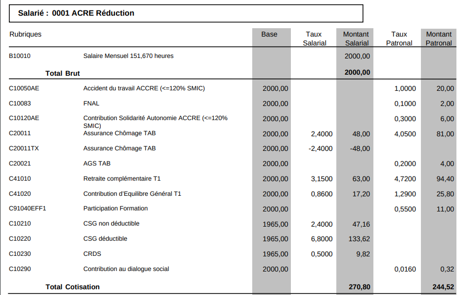
Task: Click the 1,2900 patronal rate
Action: pyautogui.click(x=405, y=194)
